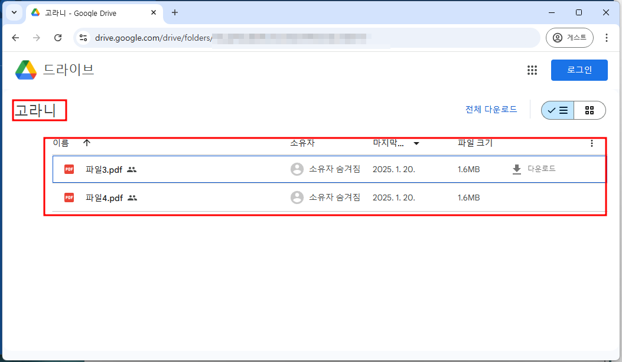
Task: Click the download arrow icon on 파일3.pdf row
Action: (516, 169)
